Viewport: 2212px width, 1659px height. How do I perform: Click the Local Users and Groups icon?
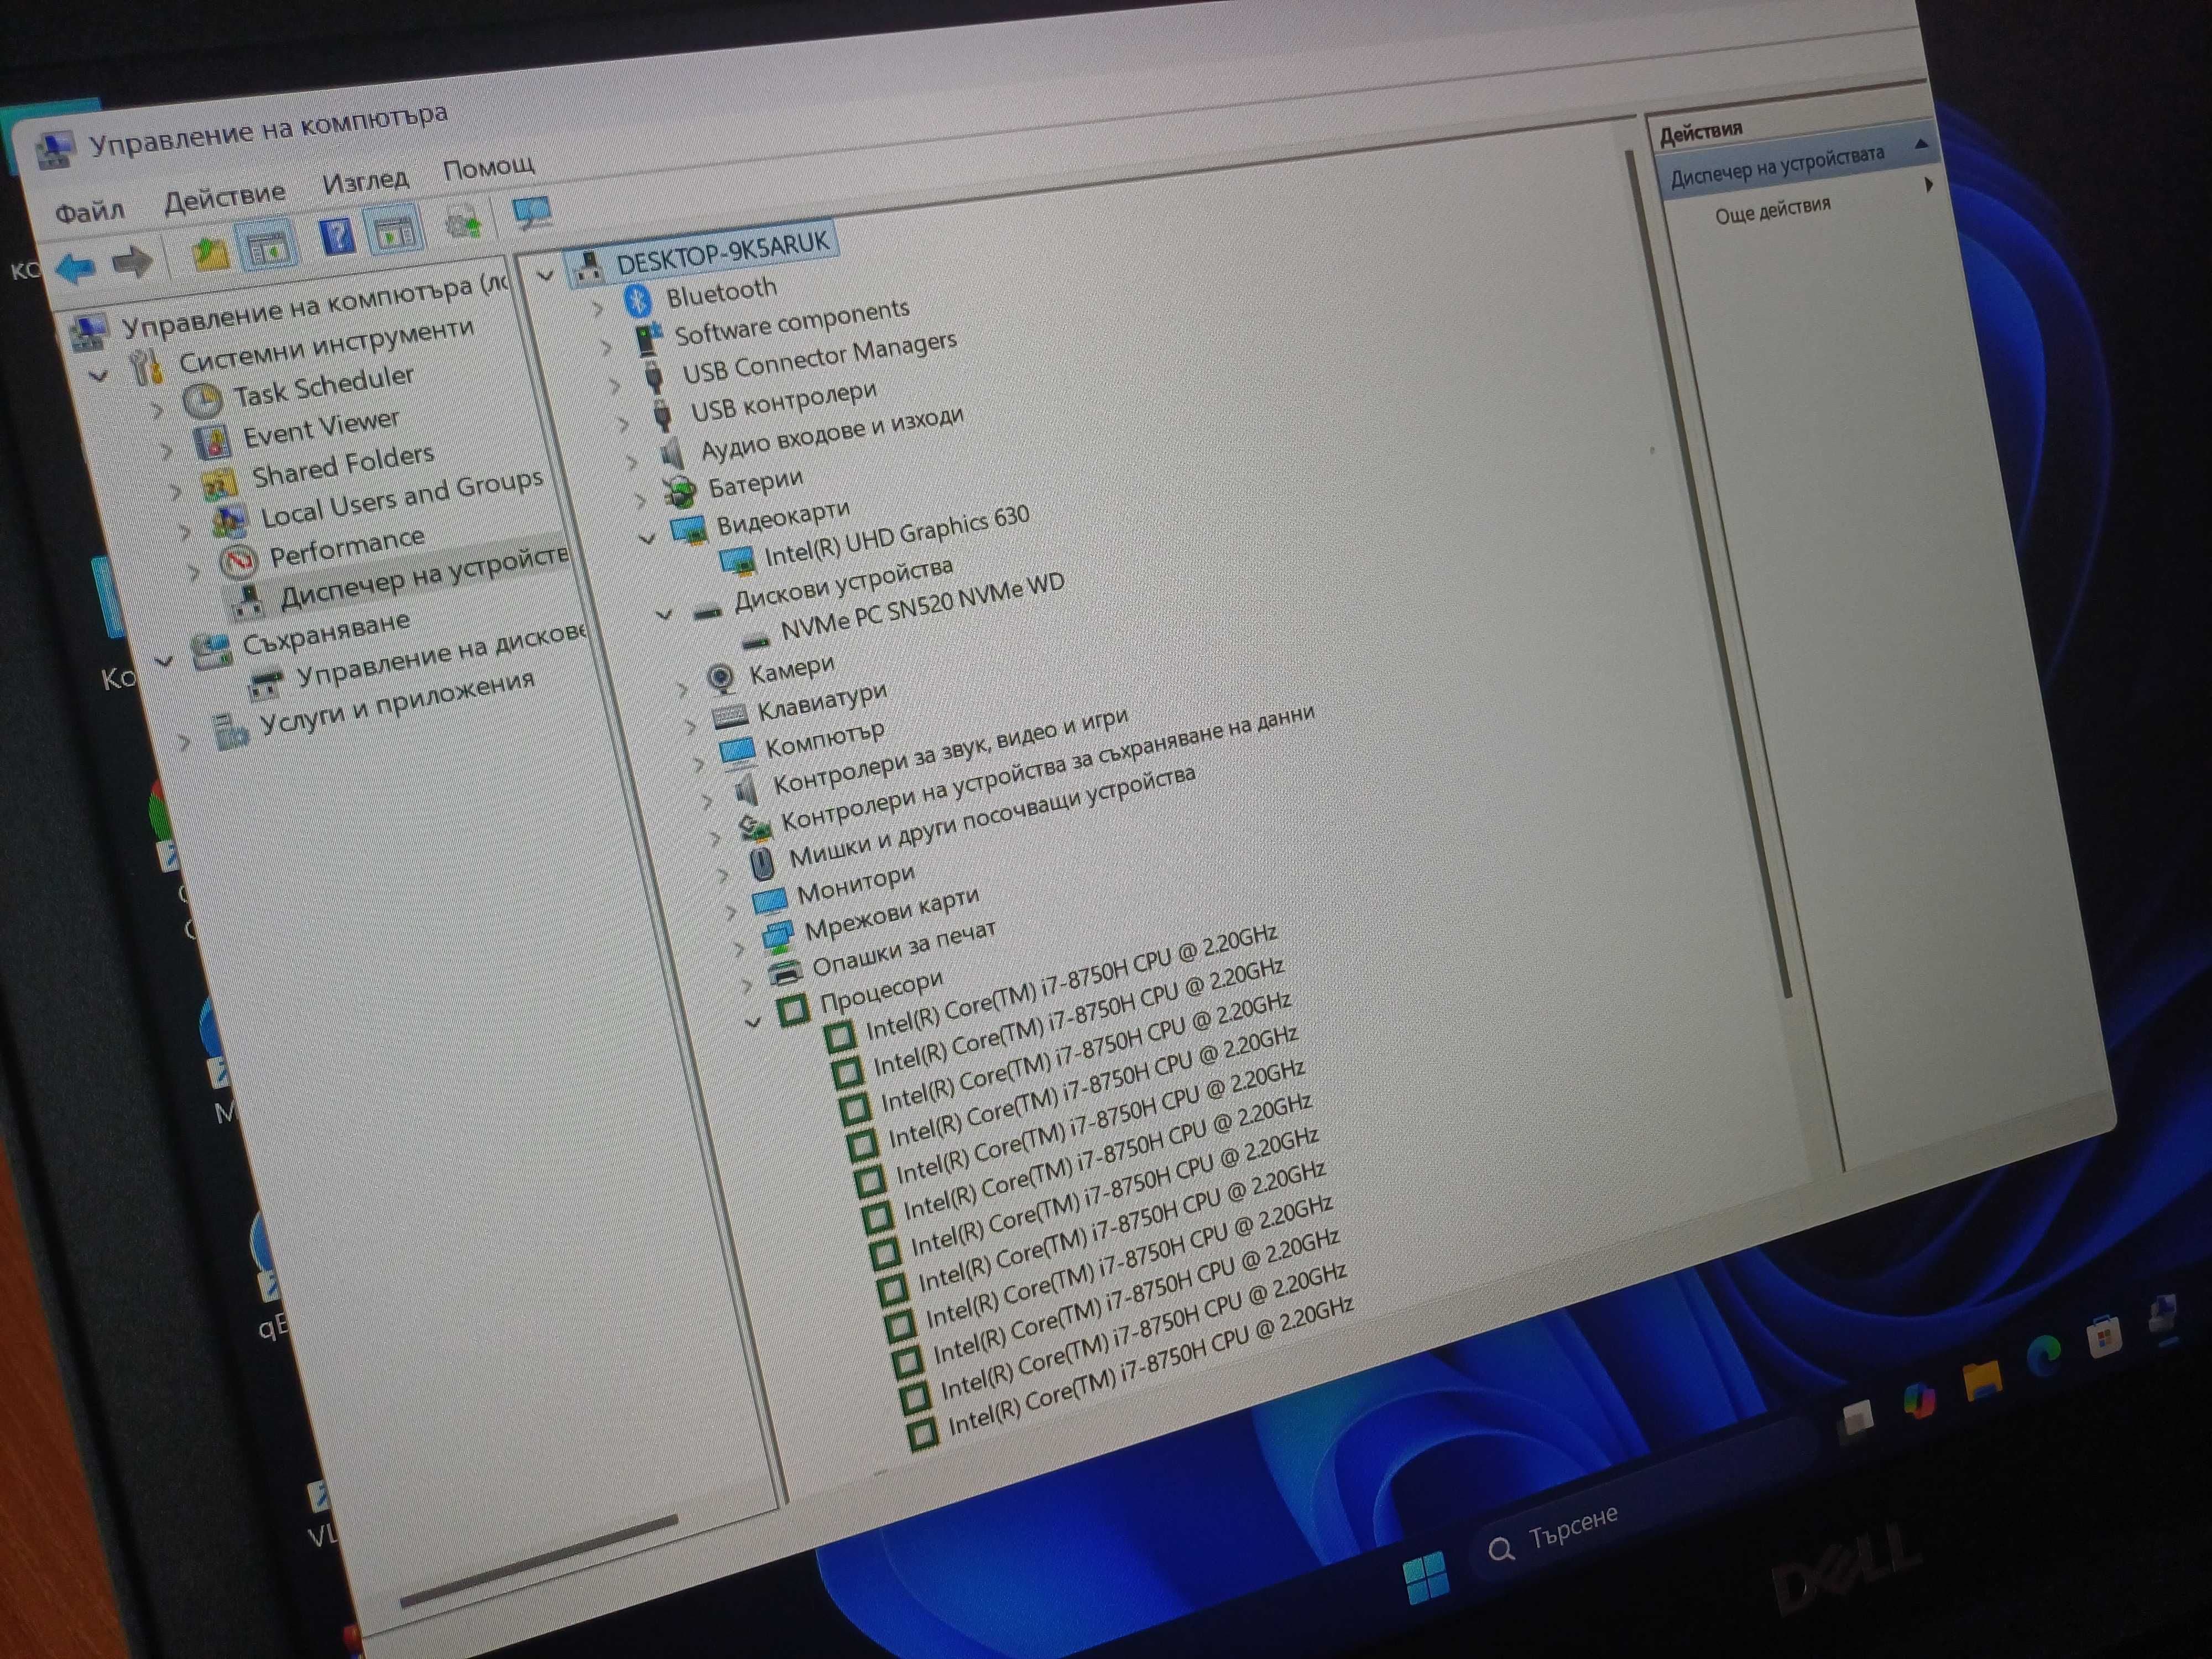tap(230, 521)
